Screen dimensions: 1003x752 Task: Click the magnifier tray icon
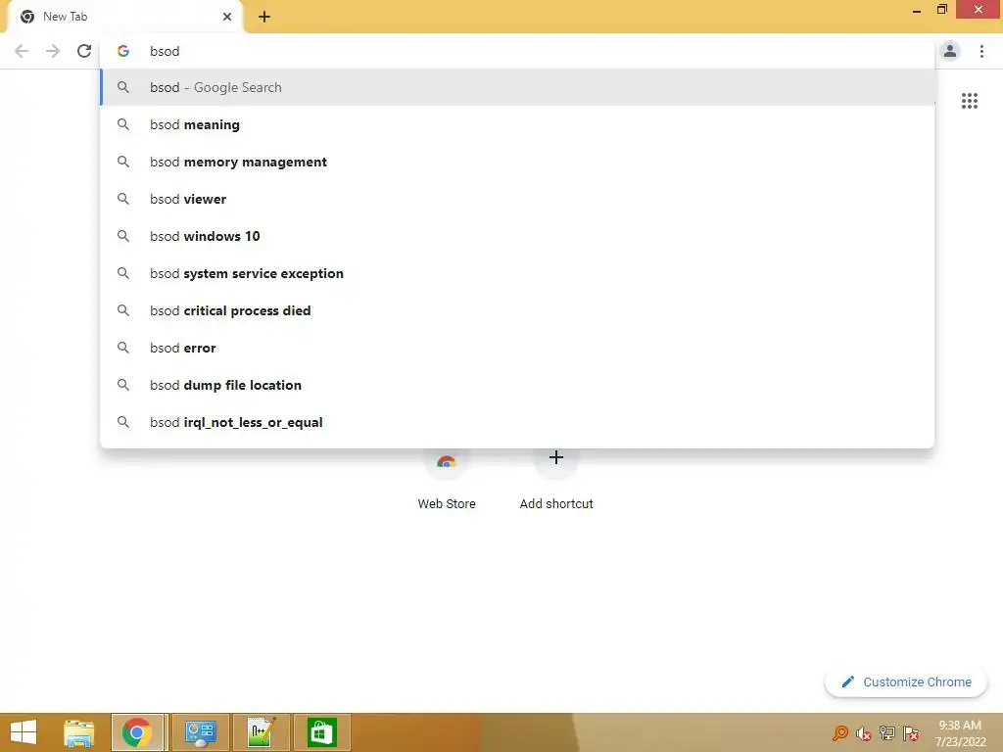(x=839, y=733)
